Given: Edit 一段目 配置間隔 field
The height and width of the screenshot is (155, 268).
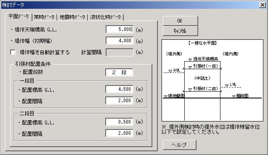Looking at the screenshot, I should tap(119, 101).
